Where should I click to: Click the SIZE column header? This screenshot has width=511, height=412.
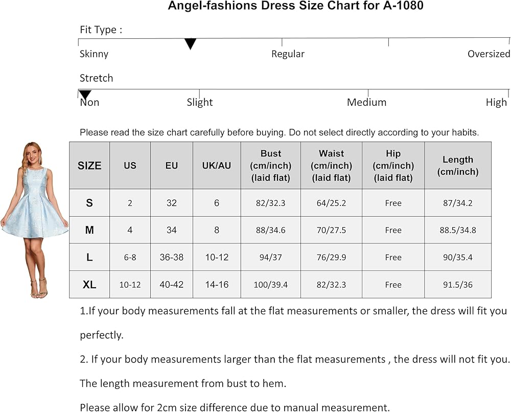click(89, 166)
